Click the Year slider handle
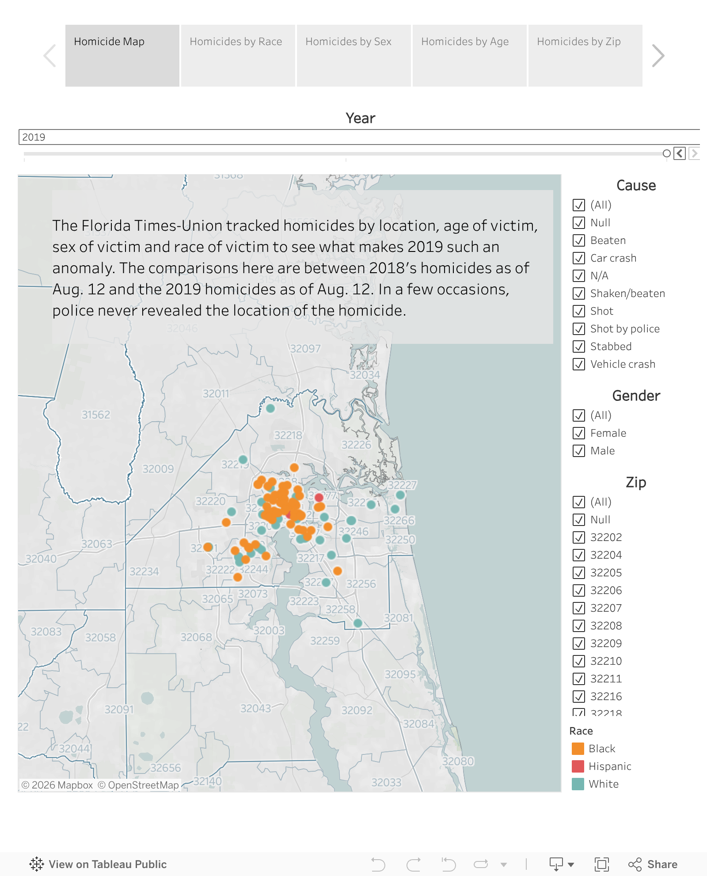 click(666, 153)
